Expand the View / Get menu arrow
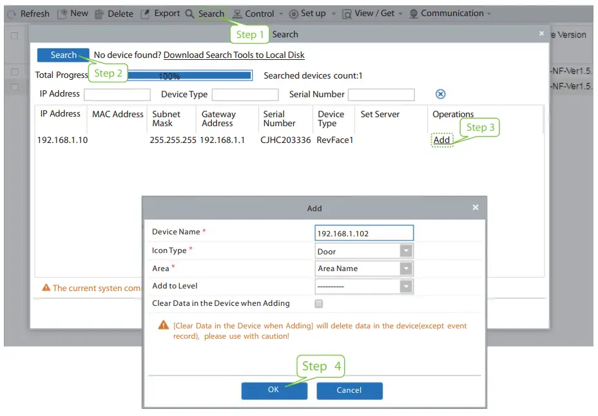The width and height of the screenshot is (598, 416). tap(400, 14)
